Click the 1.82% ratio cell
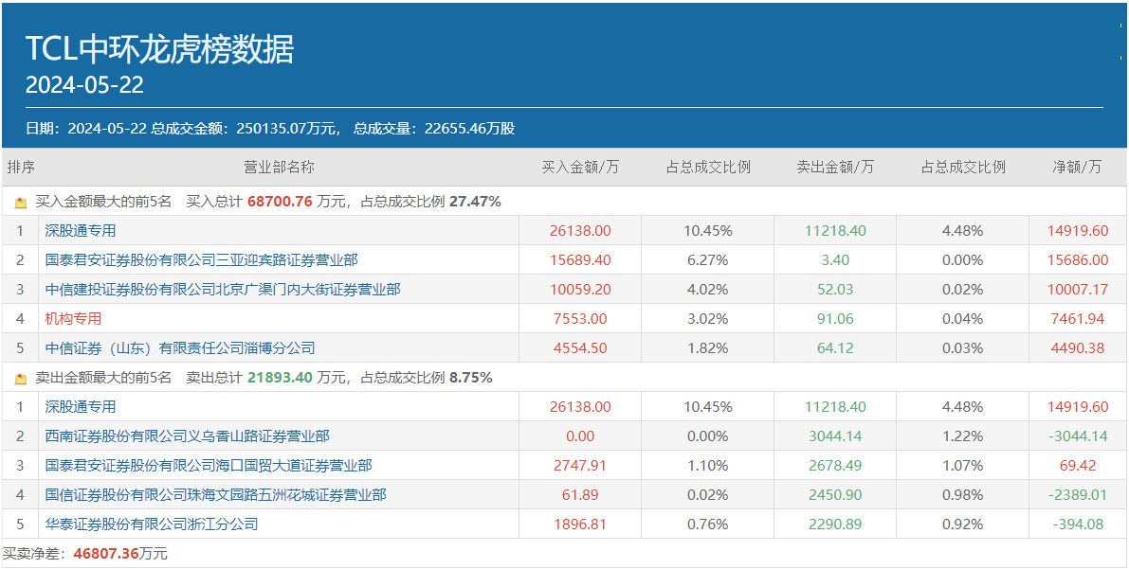The image size is (1129, 569). click(708, 348)
